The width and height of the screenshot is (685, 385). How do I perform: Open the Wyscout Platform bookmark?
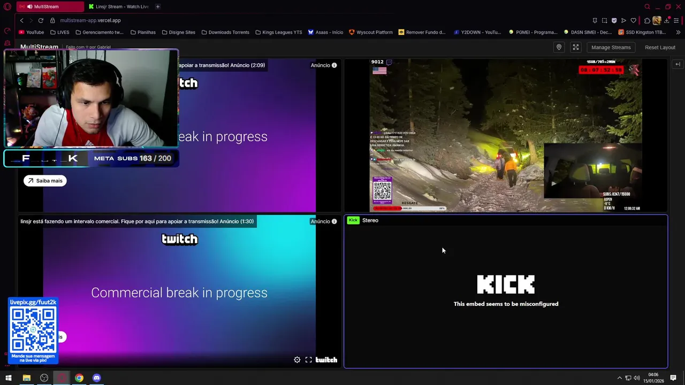(371, 32)
